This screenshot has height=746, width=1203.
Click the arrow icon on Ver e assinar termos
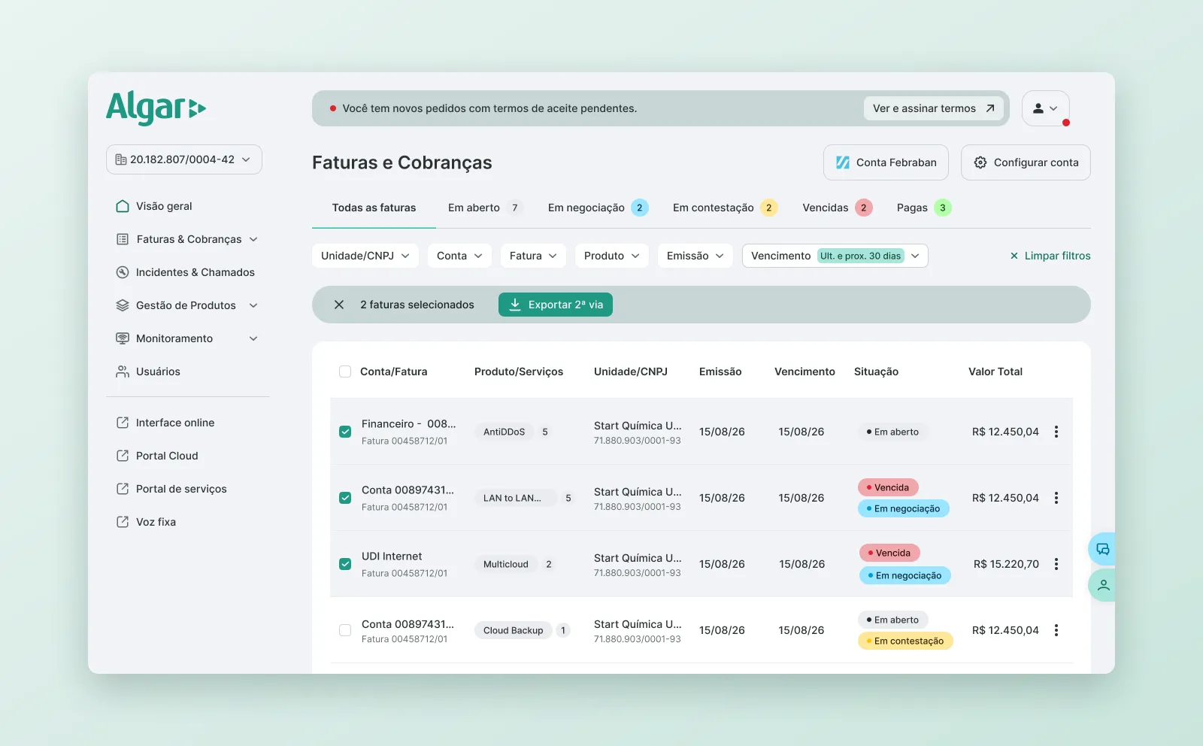coord(990,108)
